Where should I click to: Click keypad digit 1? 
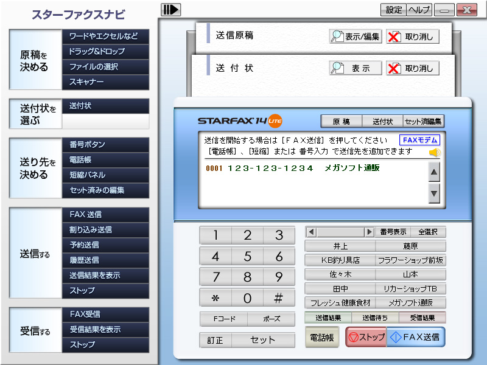[x=215, y=235]
